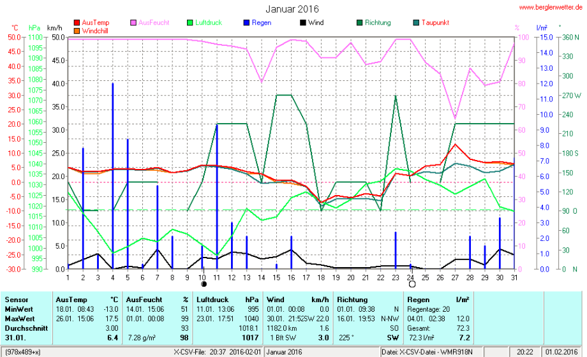Click the MaxWert row label
This screenshot has height=357, width=587.
[x=20, y=318]
